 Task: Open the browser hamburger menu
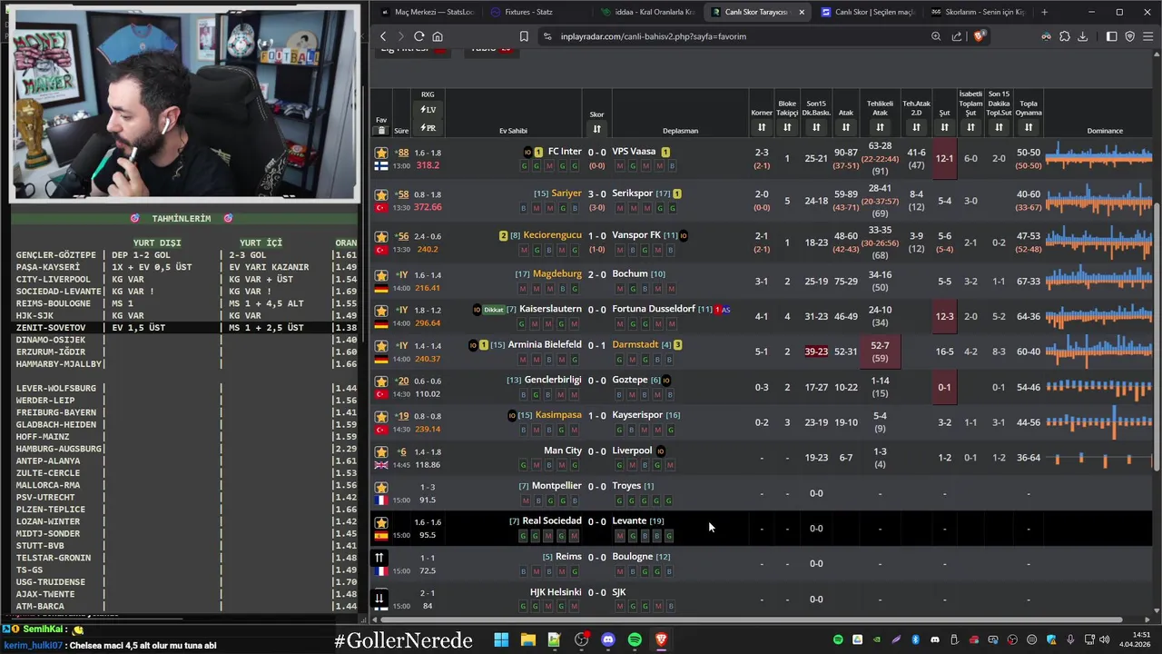1148,36
